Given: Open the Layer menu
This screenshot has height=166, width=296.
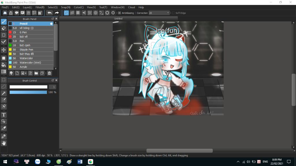Looking at the screenshot, I should pos(27,7).
